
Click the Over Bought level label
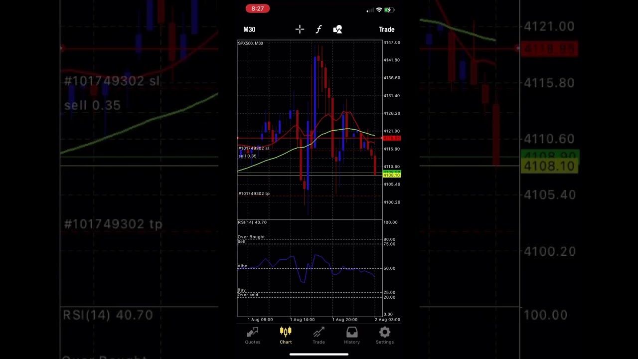tap(251, 237)
